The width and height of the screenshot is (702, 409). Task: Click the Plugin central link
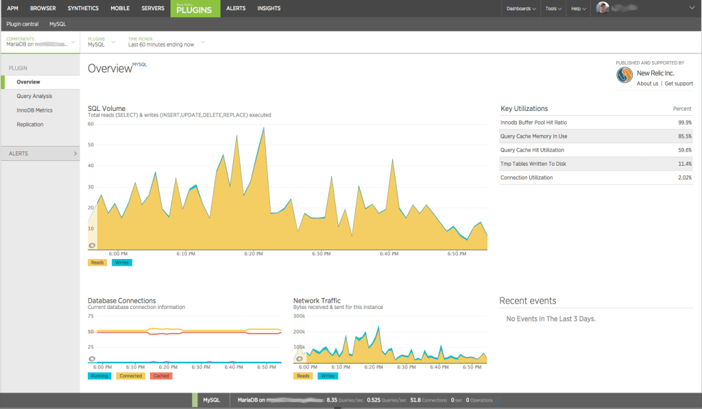[x=23, y=24]
